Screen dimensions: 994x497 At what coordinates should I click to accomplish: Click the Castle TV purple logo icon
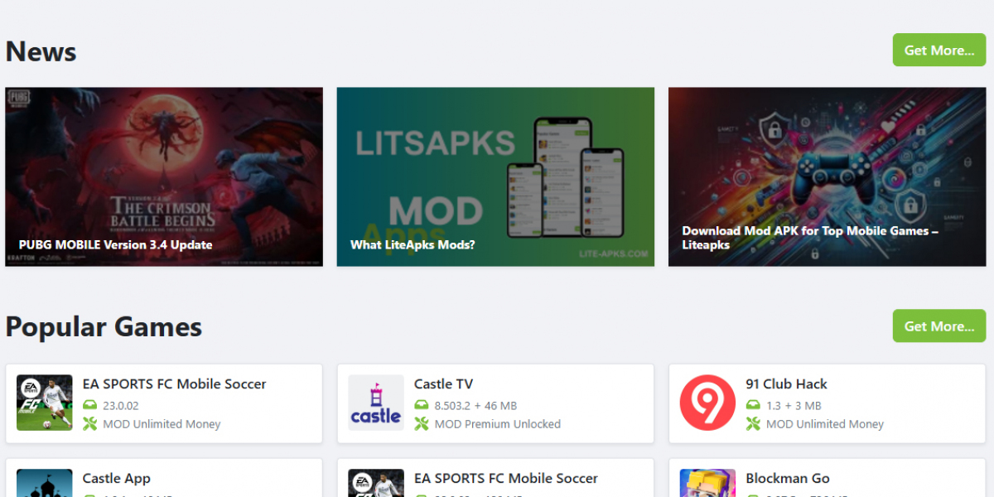[376, 403]
